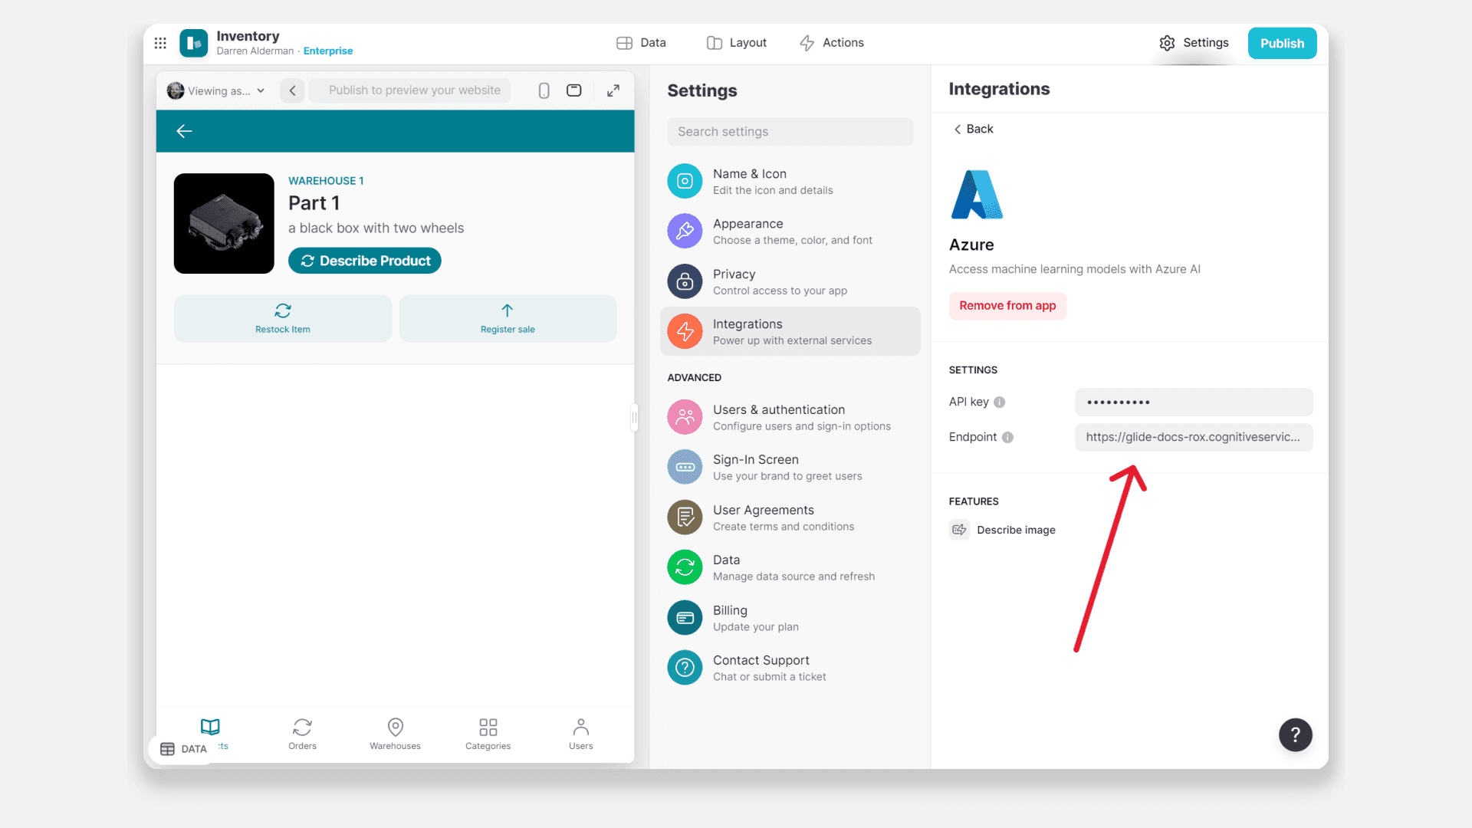The width and height of the screenshot is (1472, 828).
Task: Open the Viewing as dropdown
Action: (x=216, y=90)
